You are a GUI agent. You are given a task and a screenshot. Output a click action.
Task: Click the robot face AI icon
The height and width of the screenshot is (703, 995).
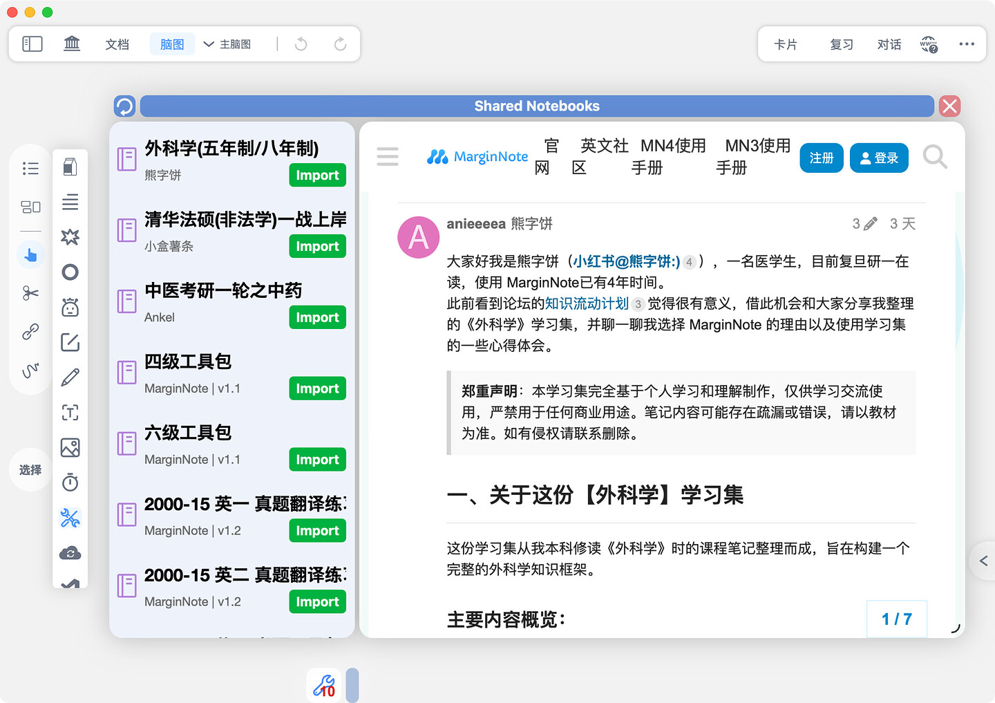tap(70, 308)
